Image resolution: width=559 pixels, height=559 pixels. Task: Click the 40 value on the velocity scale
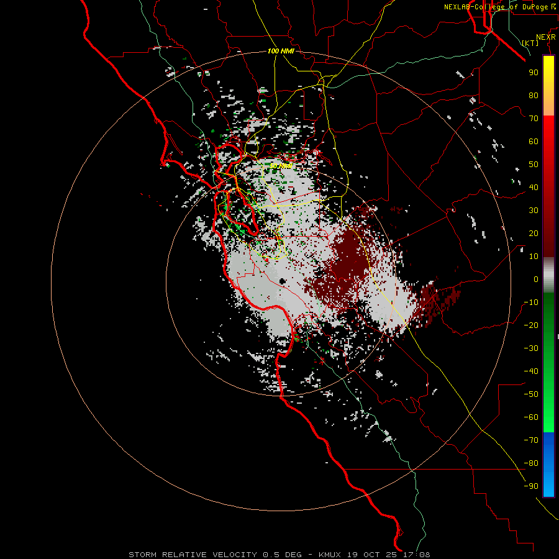coord(534,187)
